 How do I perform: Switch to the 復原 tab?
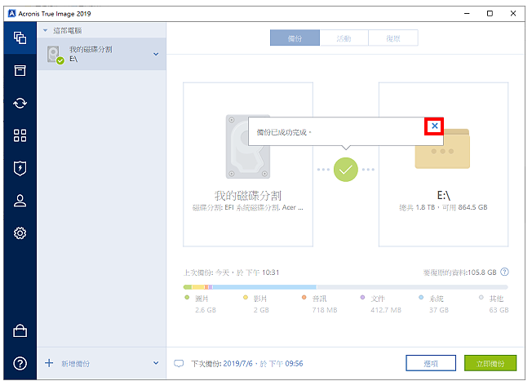coord(393,38)
